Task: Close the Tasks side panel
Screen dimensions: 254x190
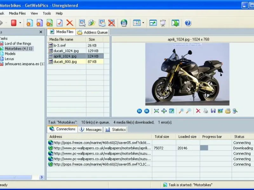Action: tap(41, 32)
